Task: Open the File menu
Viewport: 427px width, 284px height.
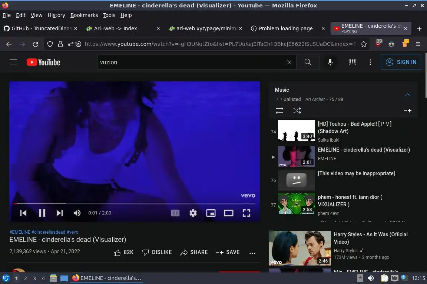Action: click(7, 15)
